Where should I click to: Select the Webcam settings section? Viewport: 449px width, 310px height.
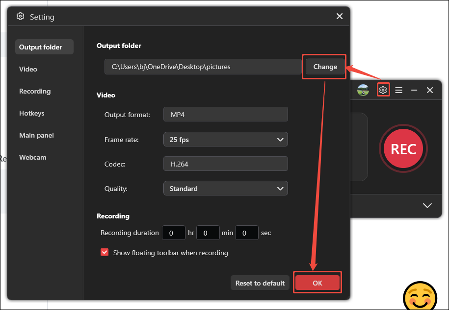(32, 157)
